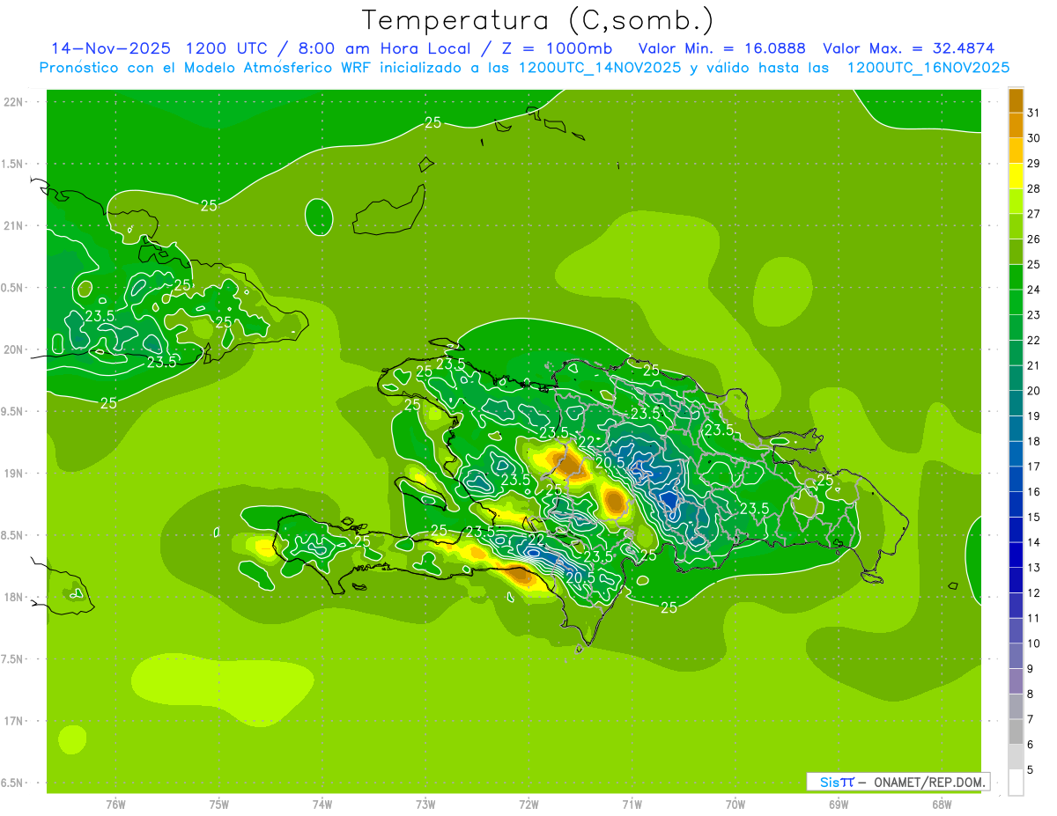1057x816 pixels.
Task: Click the ONAMET/REP.DOM. credit label
Action: (929, 782)
